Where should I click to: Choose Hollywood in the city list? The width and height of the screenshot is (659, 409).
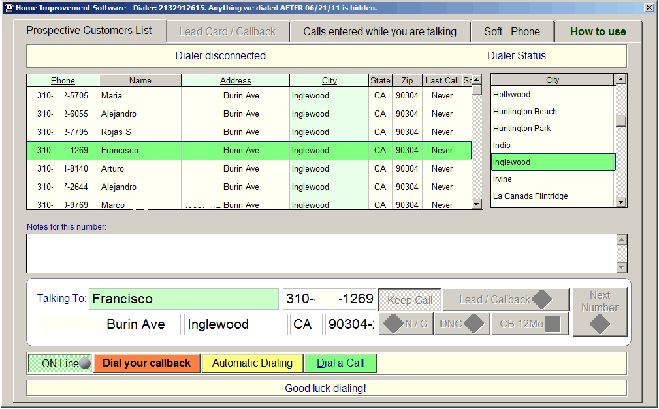click(553, 95)
